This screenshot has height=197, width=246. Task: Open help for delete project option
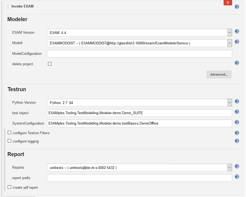(237, 63)
